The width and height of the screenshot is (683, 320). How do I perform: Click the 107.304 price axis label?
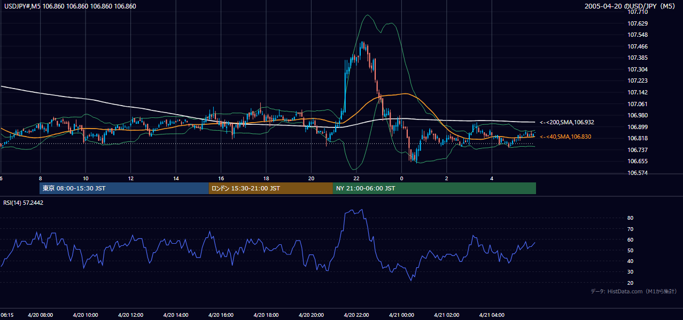(638, 69)
